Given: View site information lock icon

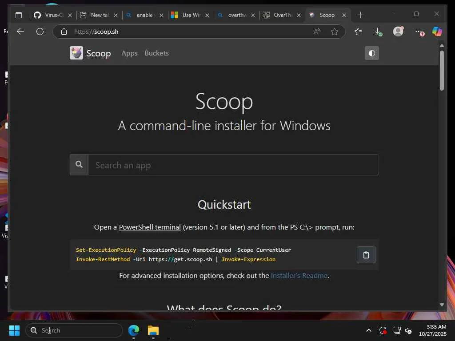Looking at the screenshot, I should (x=64, y=32).
